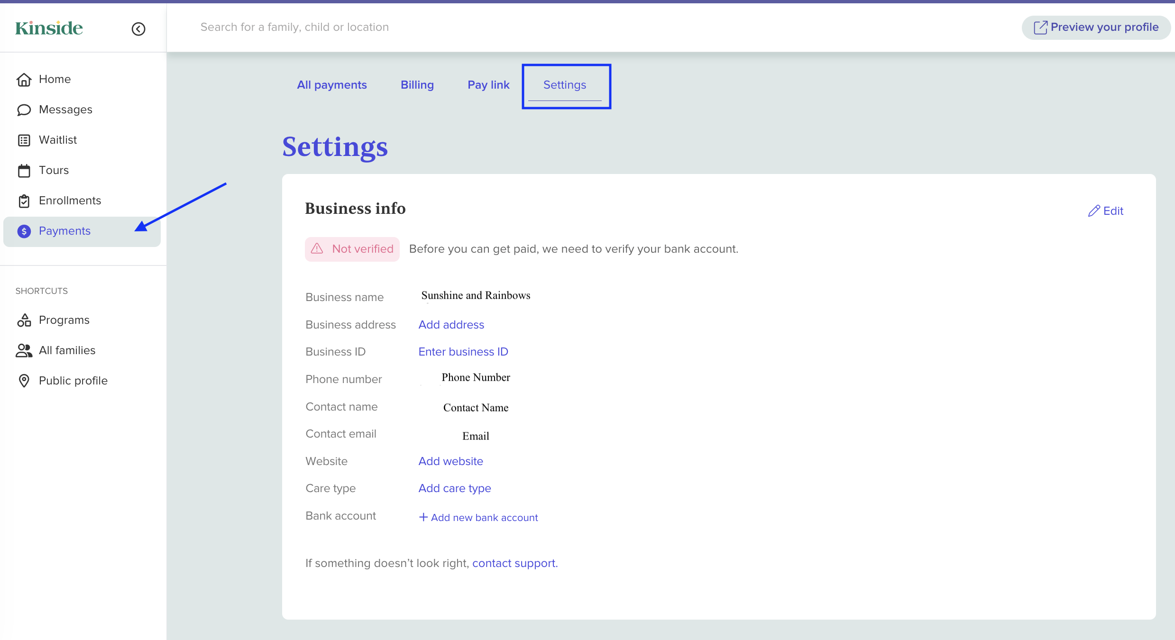Click the Care type label

330,488
